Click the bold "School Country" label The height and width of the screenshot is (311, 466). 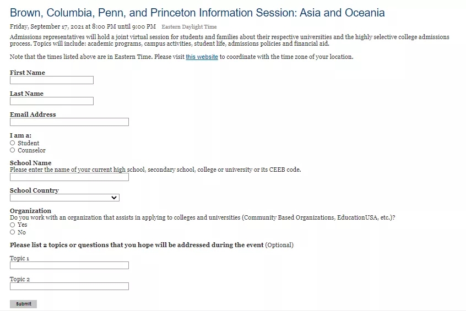point(34,190)
